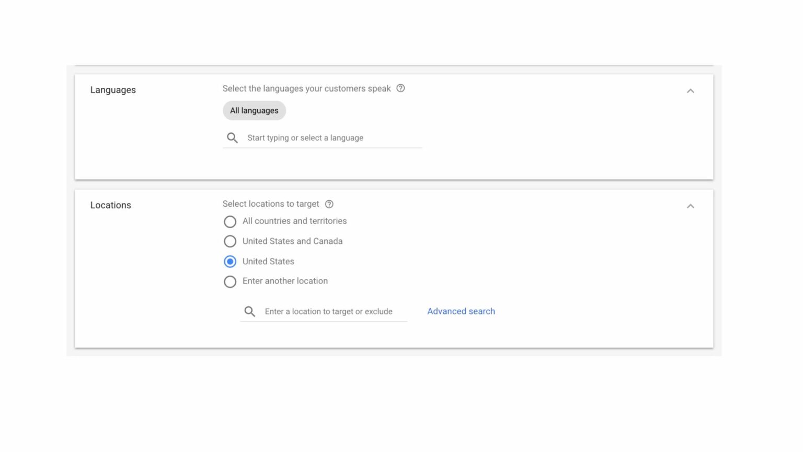803x452 pixels.
Task: Choose United States and Canada option
Action: click(230, 241)
